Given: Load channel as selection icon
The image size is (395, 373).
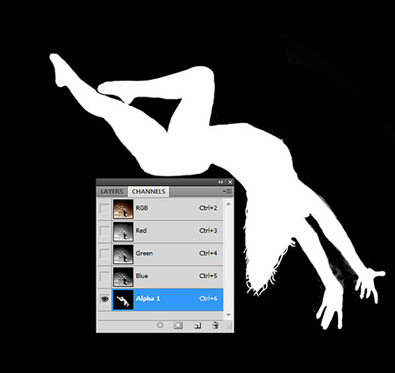Looking at the screenshot, I should pos(160,325).
